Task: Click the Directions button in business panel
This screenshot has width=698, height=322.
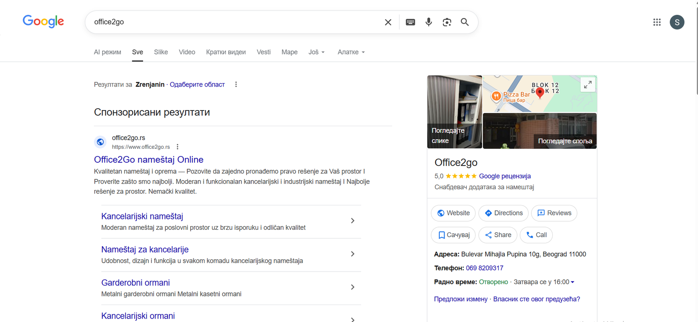Action: pyautogui.click(x=503, y=213)
